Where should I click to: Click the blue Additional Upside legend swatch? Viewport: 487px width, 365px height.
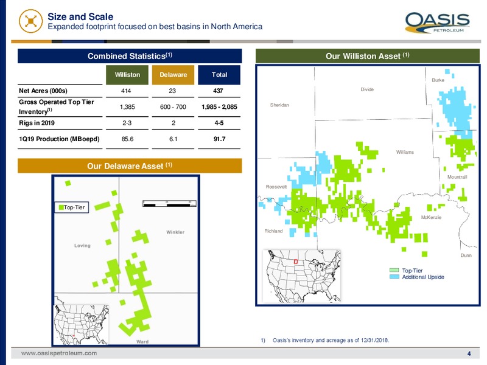(394, 277)
